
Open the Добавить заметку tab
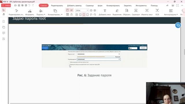[x=74, y=5]
